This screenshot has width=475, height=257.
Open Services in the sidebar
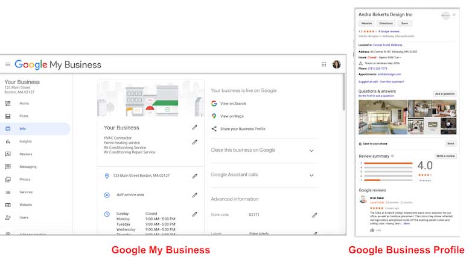[26, 192]
